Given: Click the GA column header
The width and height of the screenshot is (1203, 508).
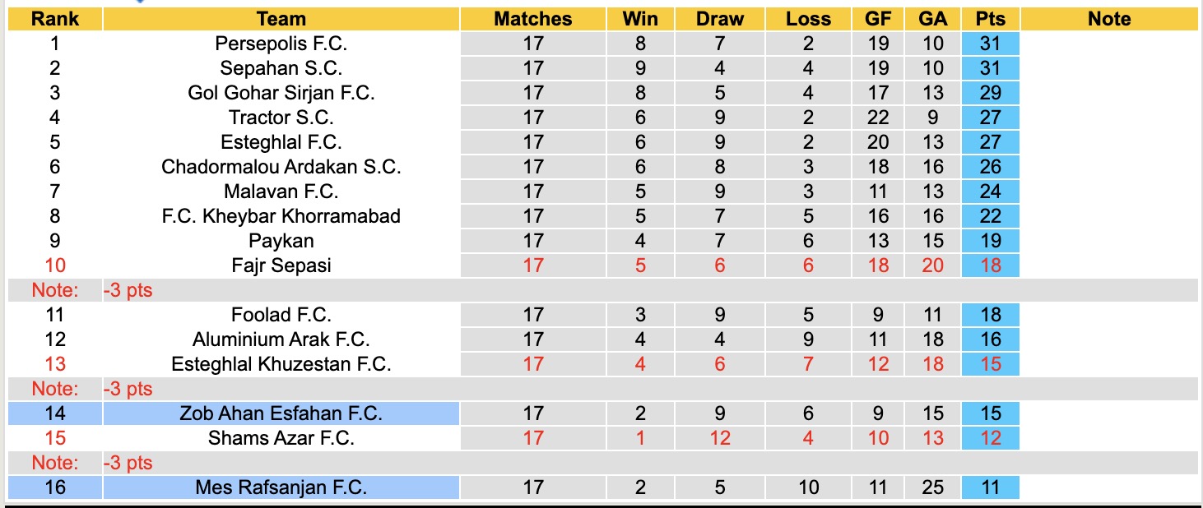Looking at the screenshot, I should (x=933, y=19).
